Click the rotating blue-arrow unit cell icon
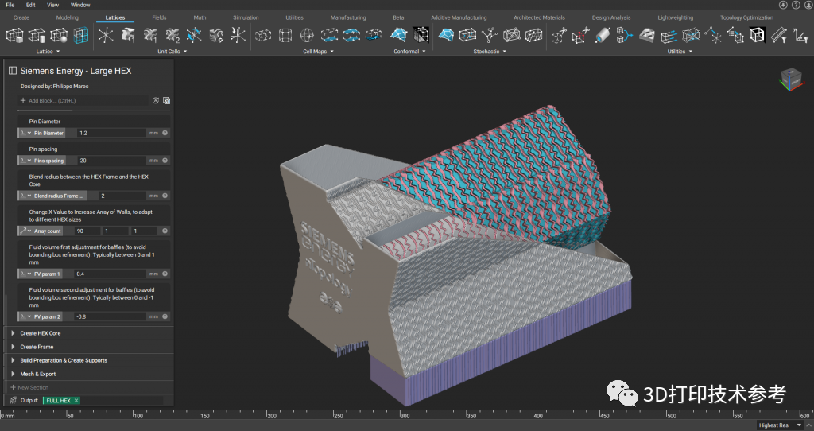 pos(194,35)
